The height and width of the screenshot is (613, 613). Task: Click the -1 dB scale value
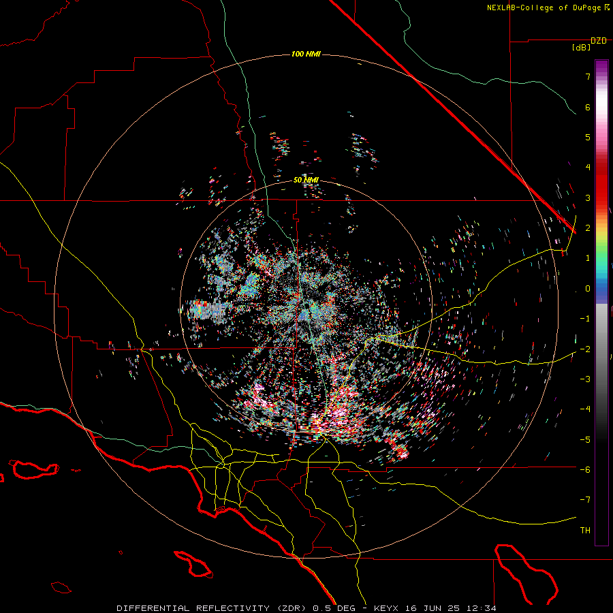(585, 319)
